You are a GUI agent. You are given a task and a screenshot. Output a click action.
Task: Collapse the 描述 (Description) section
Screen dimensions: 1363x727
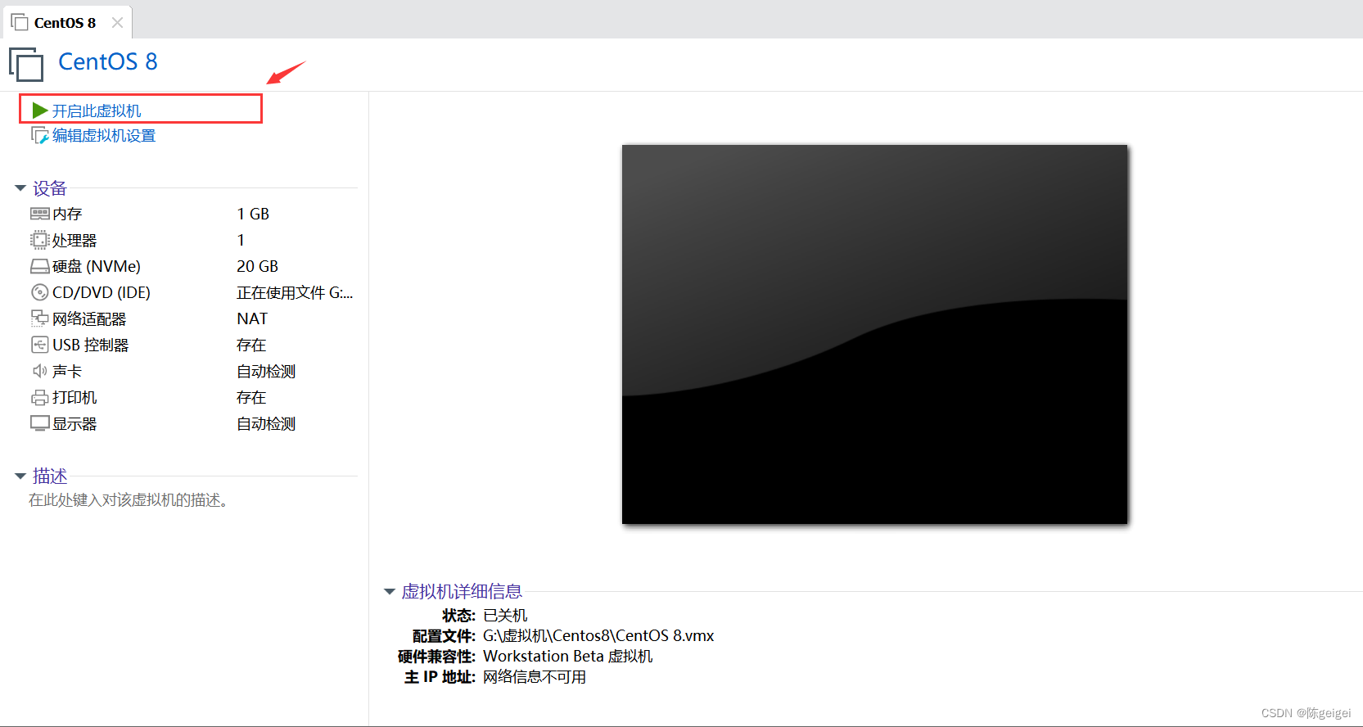20,476
